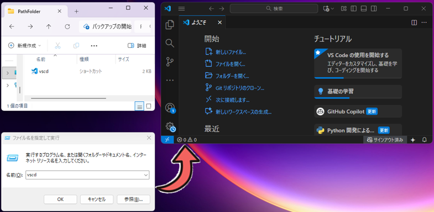Toggle the secondary side bar

click(x=374, y=9)
